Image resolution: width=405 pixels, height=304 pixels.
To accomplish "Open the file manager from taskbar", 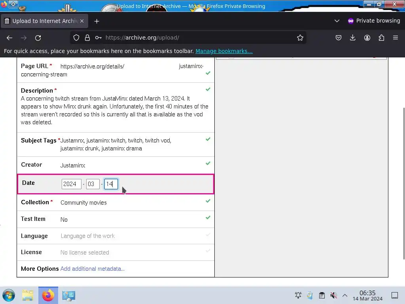I will [28, 295].
